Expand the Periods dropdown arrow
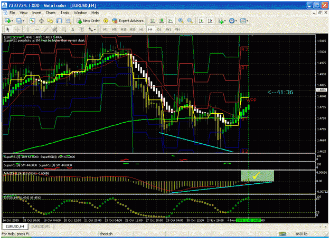This screenshot has height=238, width=330. (236, 21)
